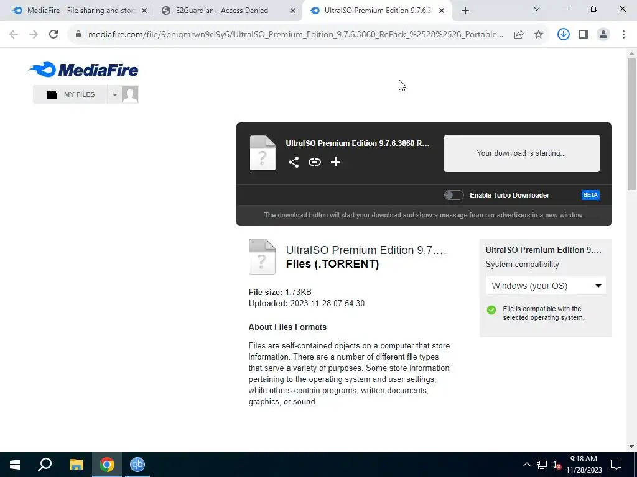The height and width of the screenshot is (477, 637).
Task: Click the MediaFire logo
Action: coord(83,70)
